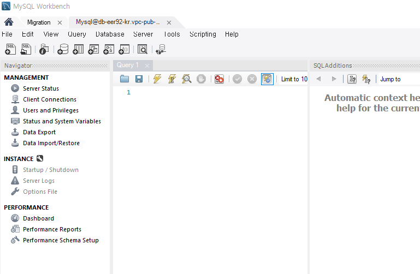Viewport: 420px width, 274px height.
Task: Open the View menu
Action: (51, 34)
